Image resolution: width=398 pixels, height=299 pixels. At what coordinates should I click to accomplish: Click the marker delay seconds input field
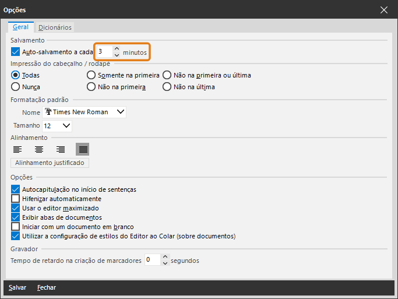pos(152,260)
